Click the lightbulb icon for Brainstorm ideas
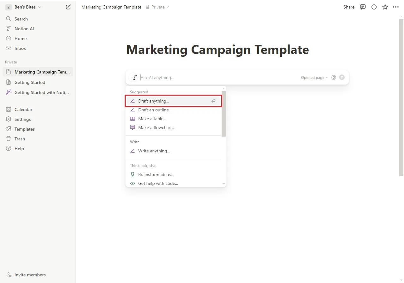Image resolution: width=404 pixels, height=283 pixels. pyautogui.click(x=133, y=174)
